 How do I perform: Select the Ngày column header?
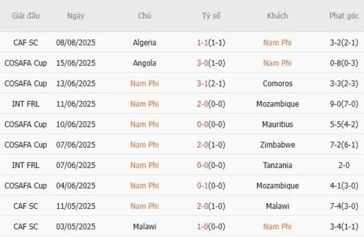76,16
